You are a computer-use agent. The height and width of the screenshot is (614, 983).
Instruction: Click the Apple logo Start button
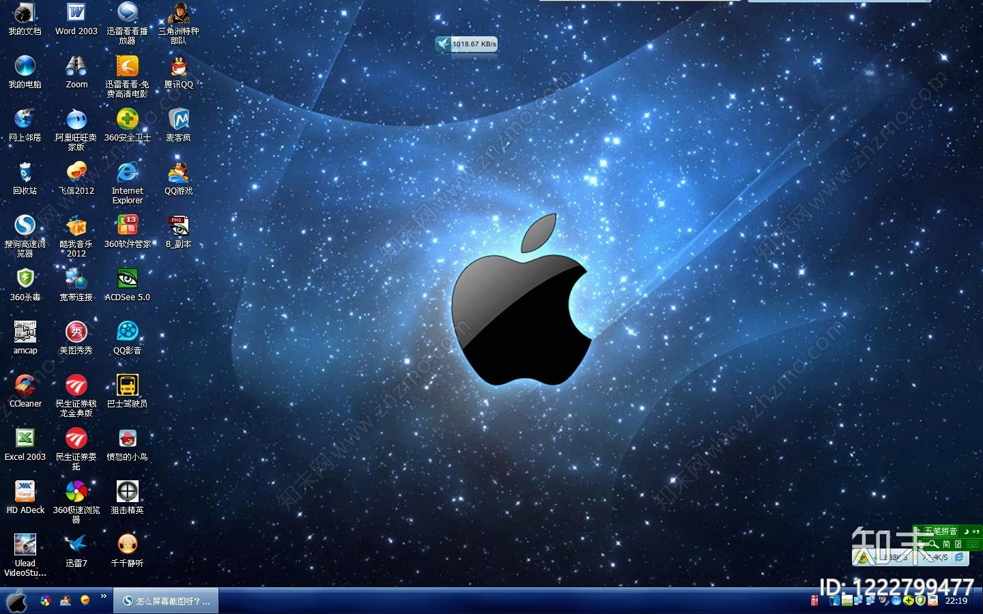pyautogui.click(x=16, y=600)
